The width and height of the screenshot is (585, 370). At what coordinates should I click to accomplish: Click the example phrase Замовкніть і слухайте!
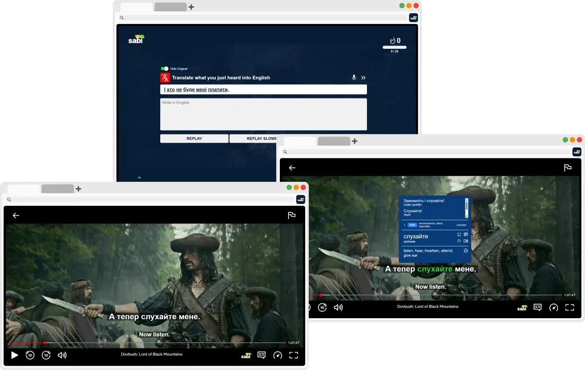click(x=423, y=200)
